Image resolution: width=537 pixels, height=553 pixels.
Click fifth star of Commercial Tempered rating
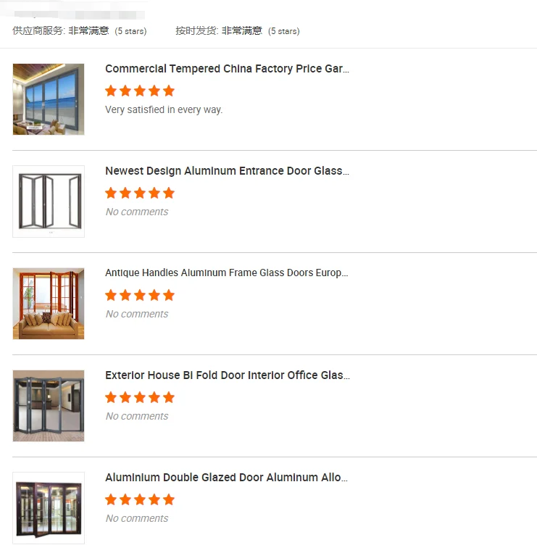(x=169, y=91)
